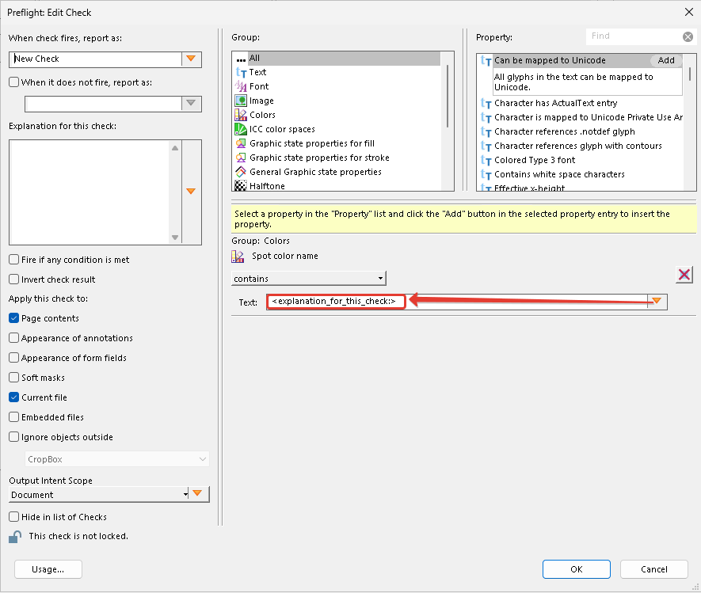
Task: Click the Spot color name icon
Action: [x=238, y=257]
